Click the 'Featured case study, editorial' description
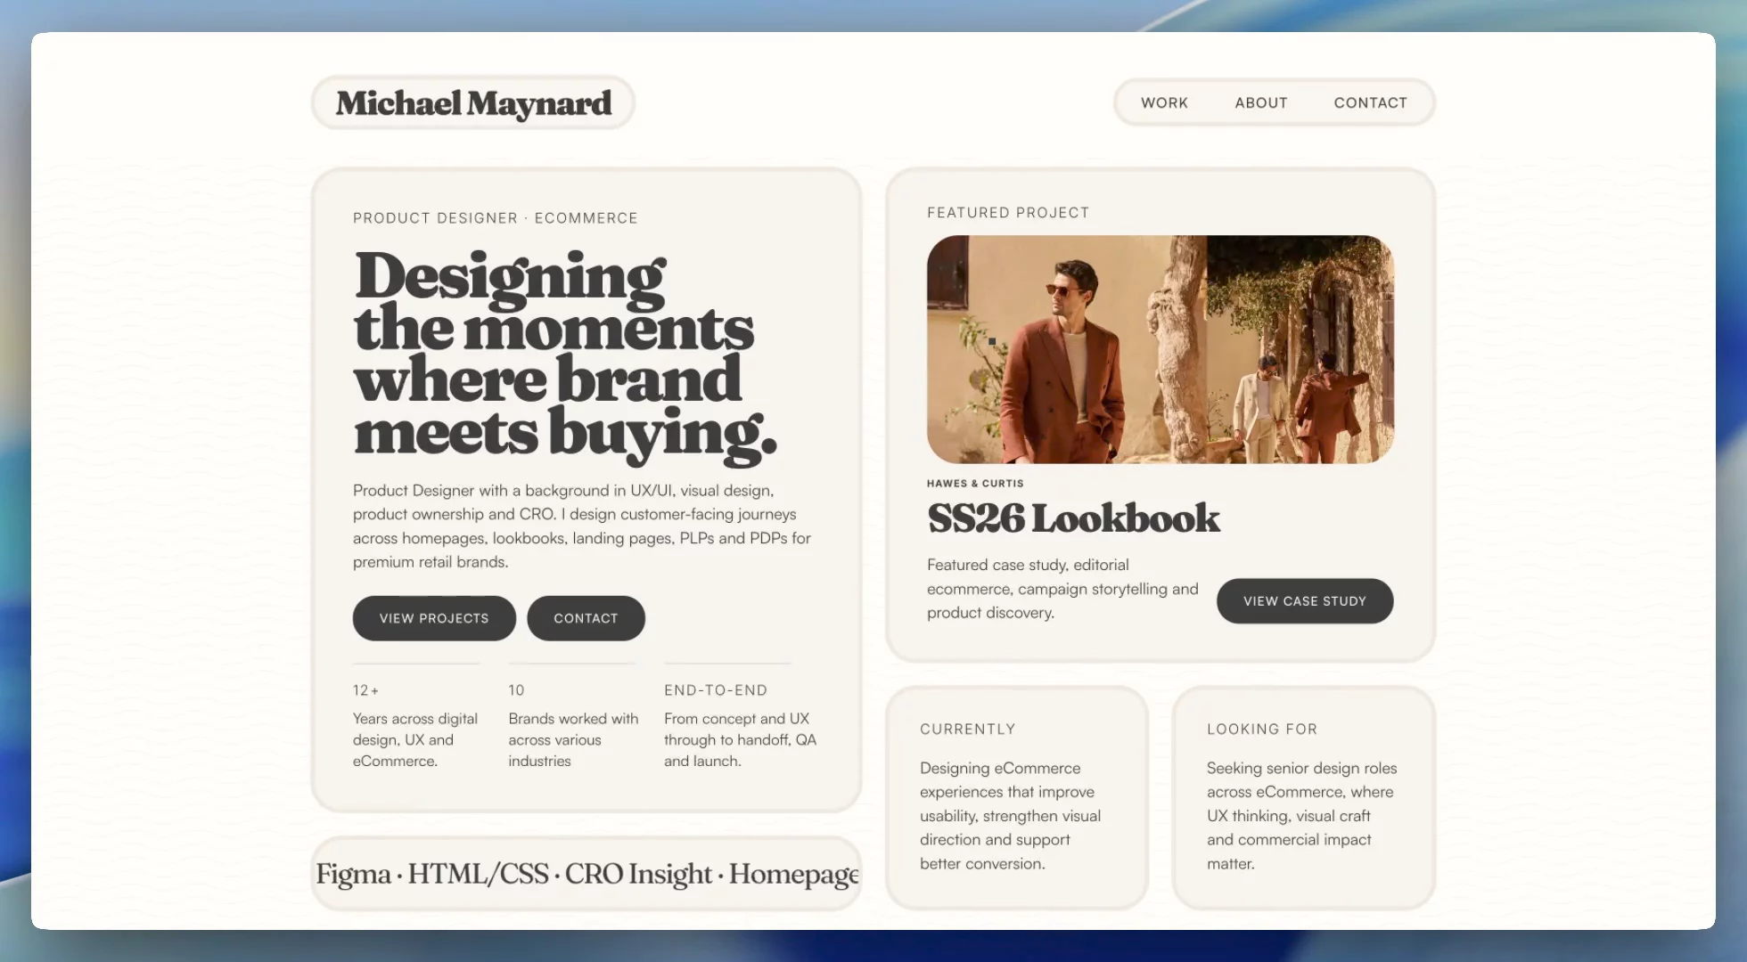 1062,589
